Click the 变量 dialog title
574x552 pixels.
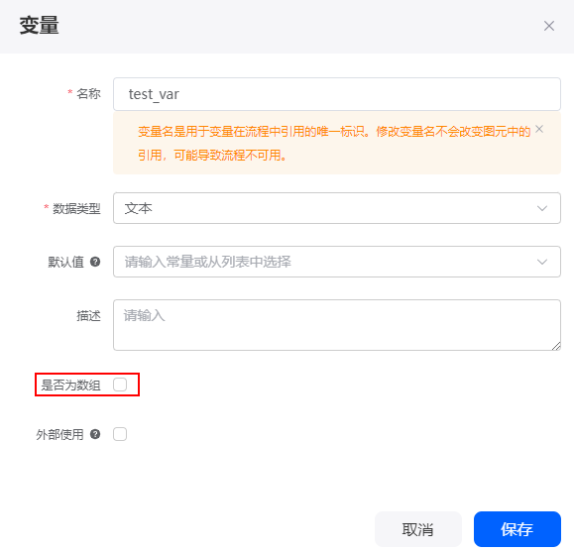(40, 26)
